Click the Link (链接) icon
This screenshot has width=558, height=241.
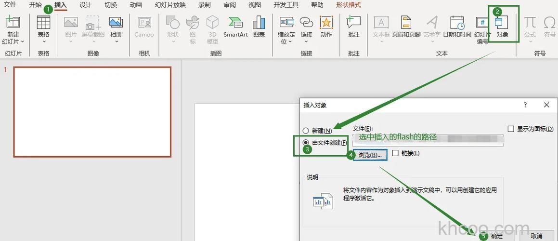pos(306,23)
